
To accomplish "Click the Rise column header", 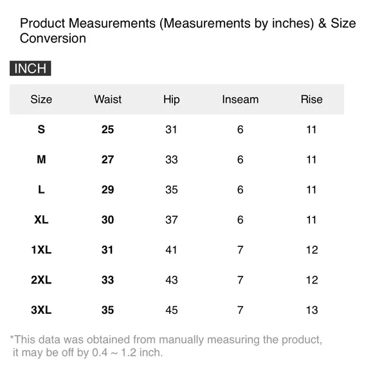I will [x=312, y=99].
